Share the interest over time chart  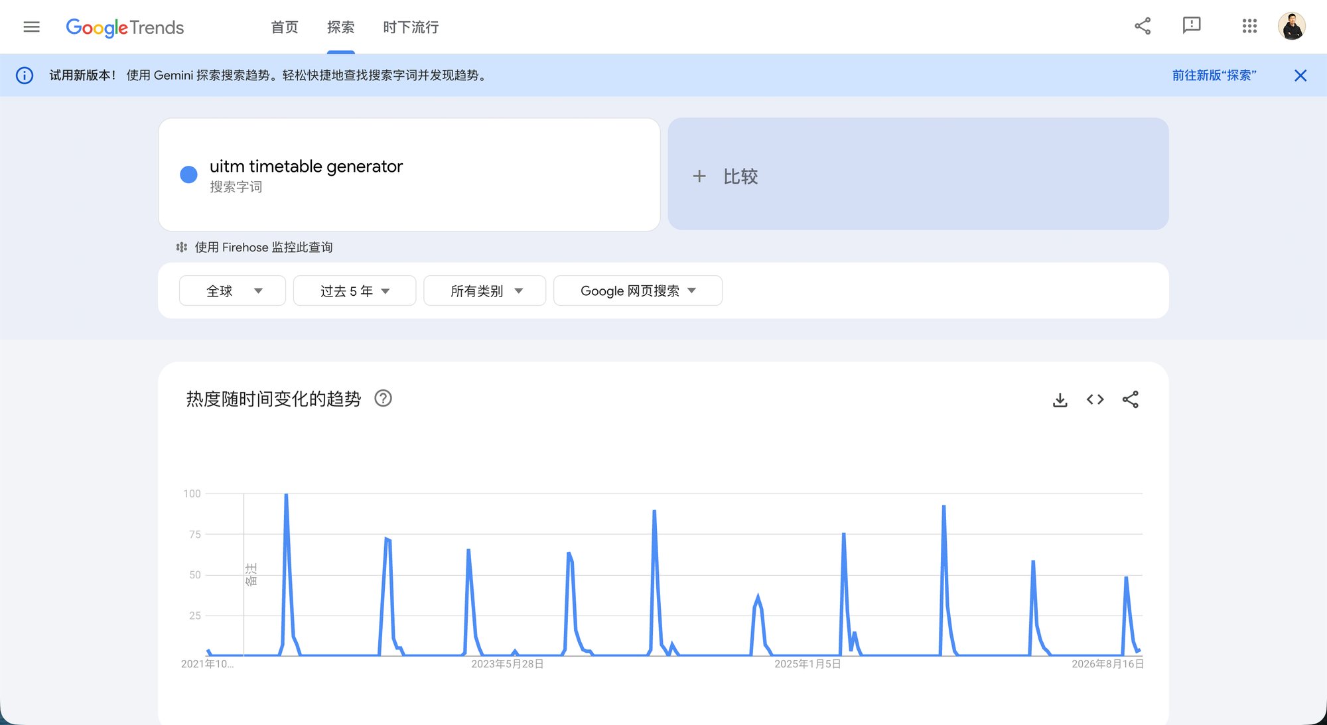1131,399
